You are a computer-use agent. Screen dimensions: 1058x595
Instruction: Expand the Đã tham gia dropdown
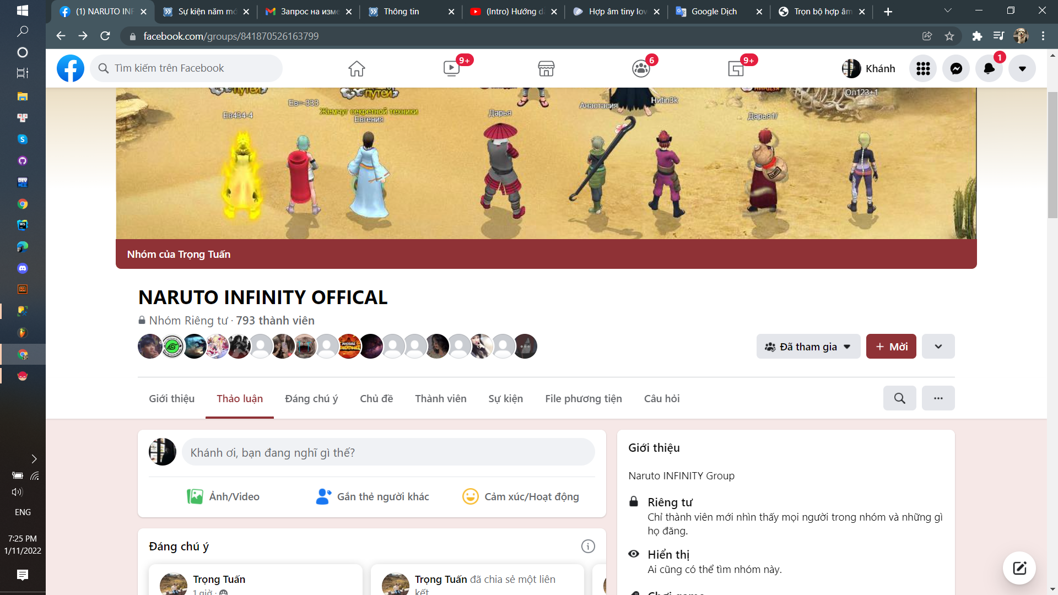(x=808, y=347)
